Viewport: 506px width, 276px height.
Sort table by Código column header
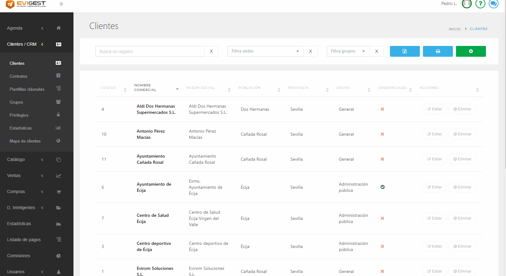coord(109,88)
